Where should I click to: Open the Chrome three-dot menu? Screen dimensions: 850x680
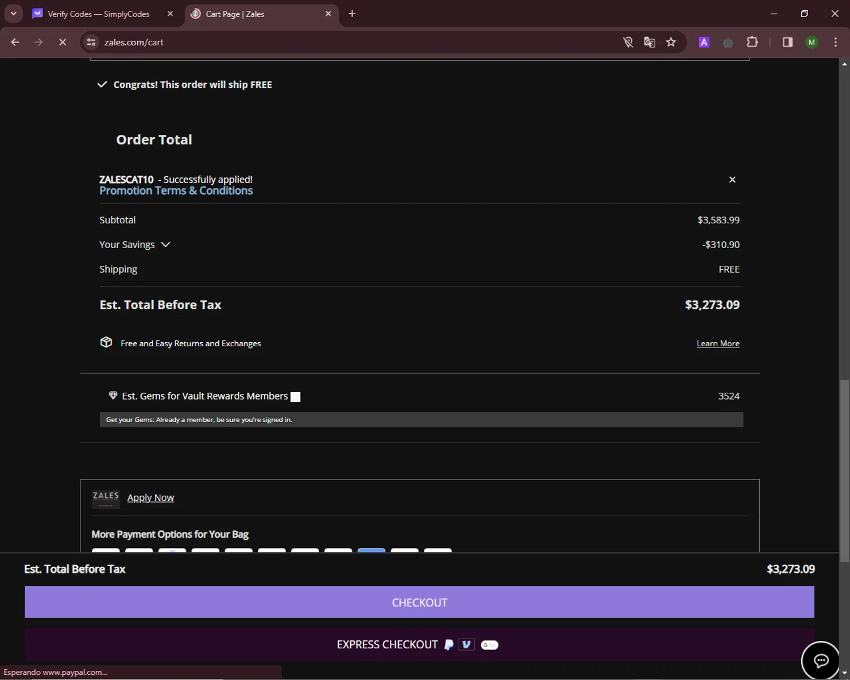click(x=835, y=42)
